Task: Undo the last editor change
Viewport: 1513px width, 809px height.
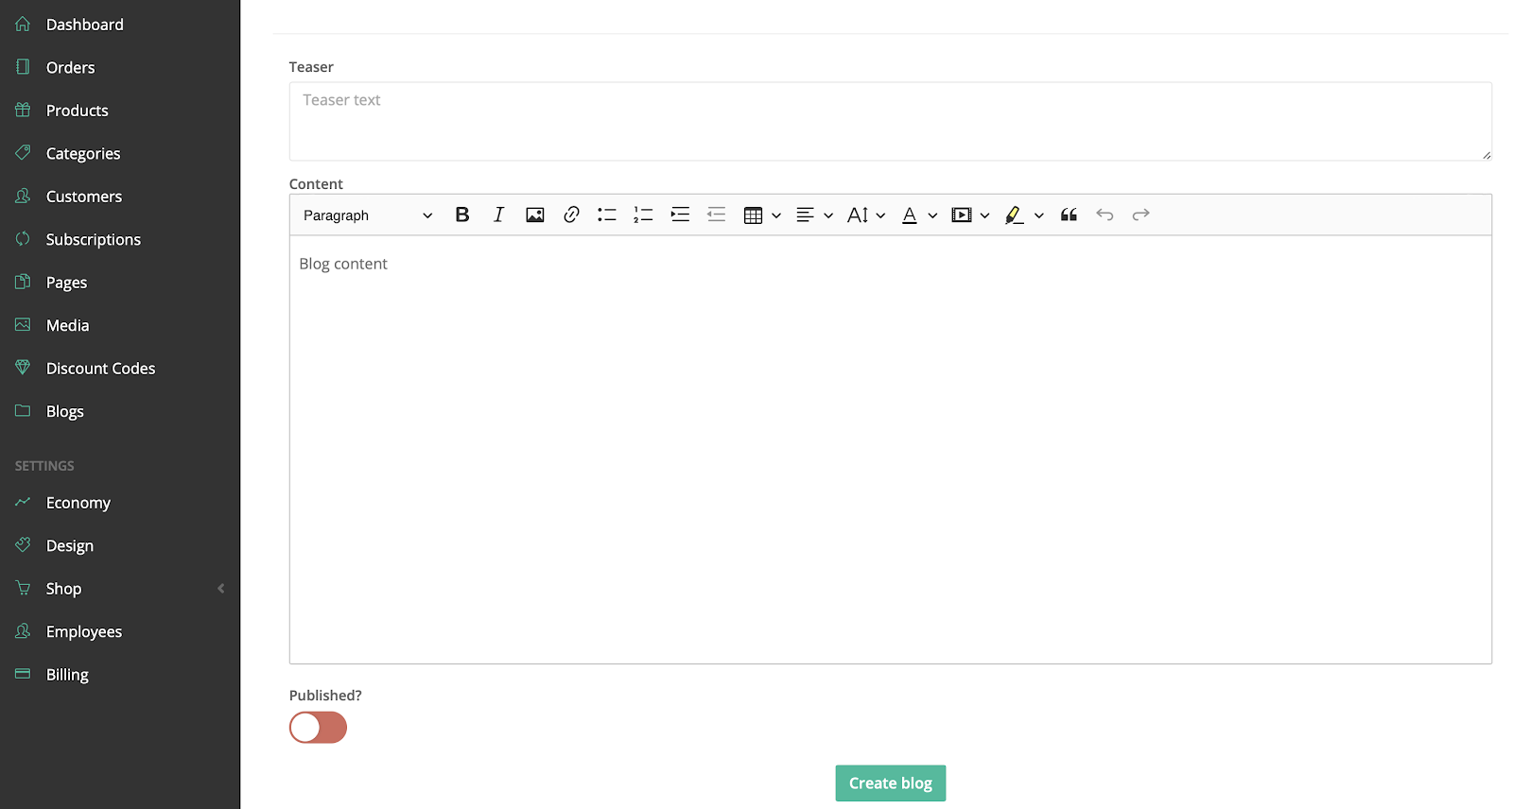Action: click(x=1104, y=215)
